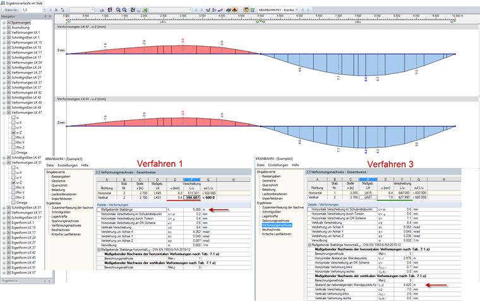Expand Verformungen LK 1 node
Screen dimensions: 480x301
pyautogui.click(x=4, y=32)
